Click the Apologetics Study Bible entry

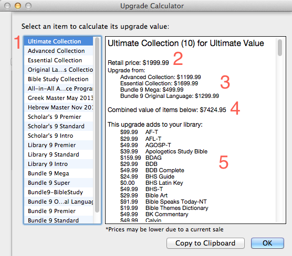164,151
